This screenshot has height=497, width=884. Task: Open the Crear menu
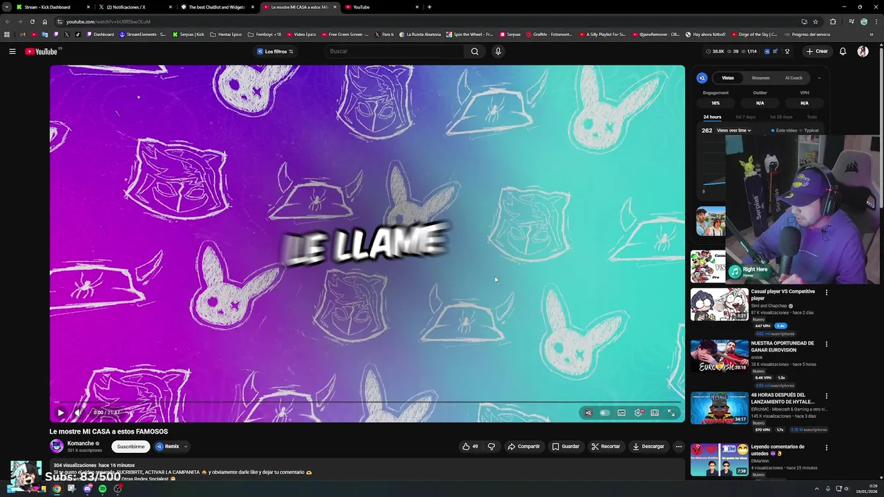[816, 51]
